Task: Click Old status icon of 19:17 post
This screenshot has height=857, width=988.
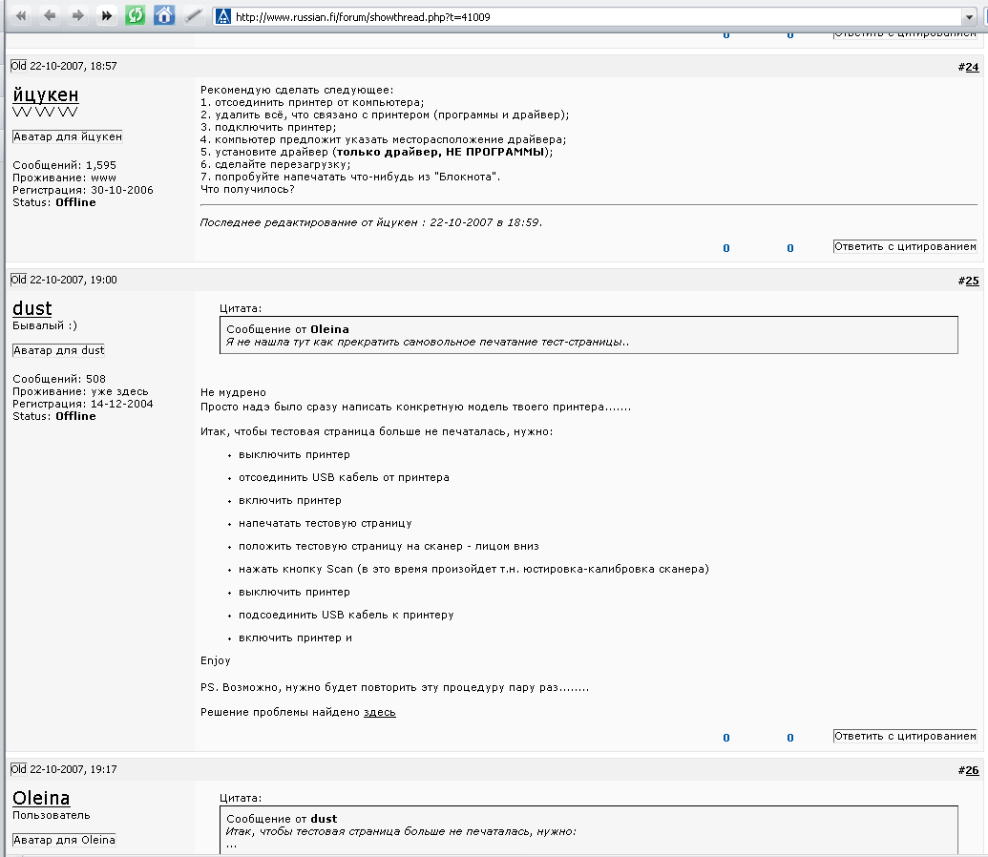Action: pos(19,769)
